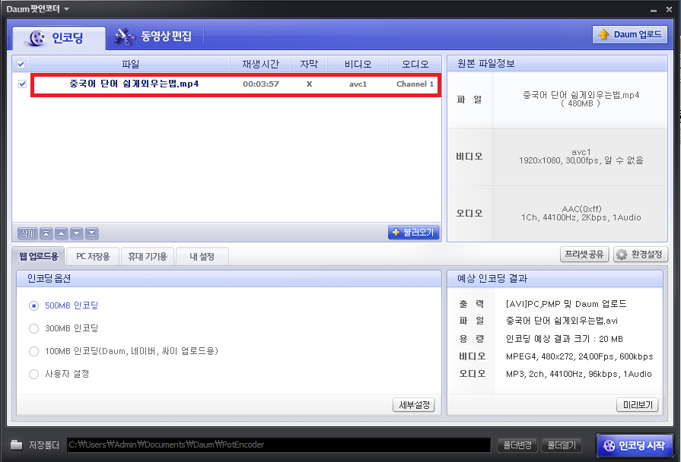Viewport: 681px width, 462px height.
Task: Click the 폴더변경 button
Action: (517, 445)
